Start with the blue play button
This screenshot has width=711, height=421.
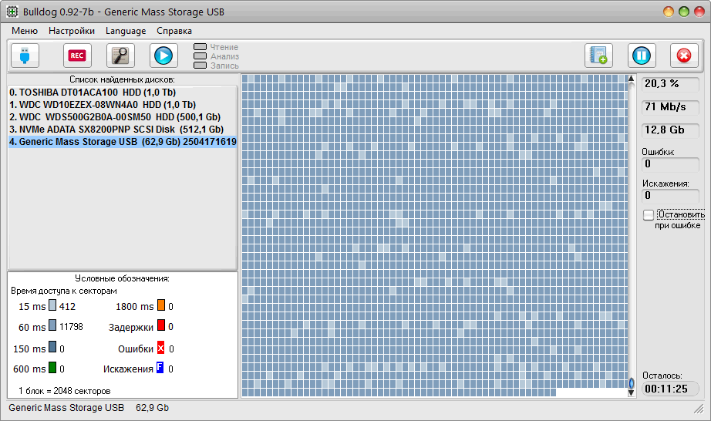point(163,56)
